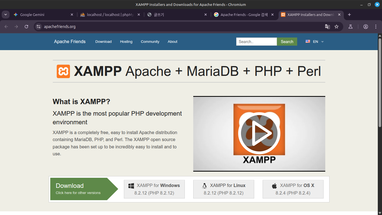Open the Download nav menu
The image size is (382, 215).
point(103,41)
